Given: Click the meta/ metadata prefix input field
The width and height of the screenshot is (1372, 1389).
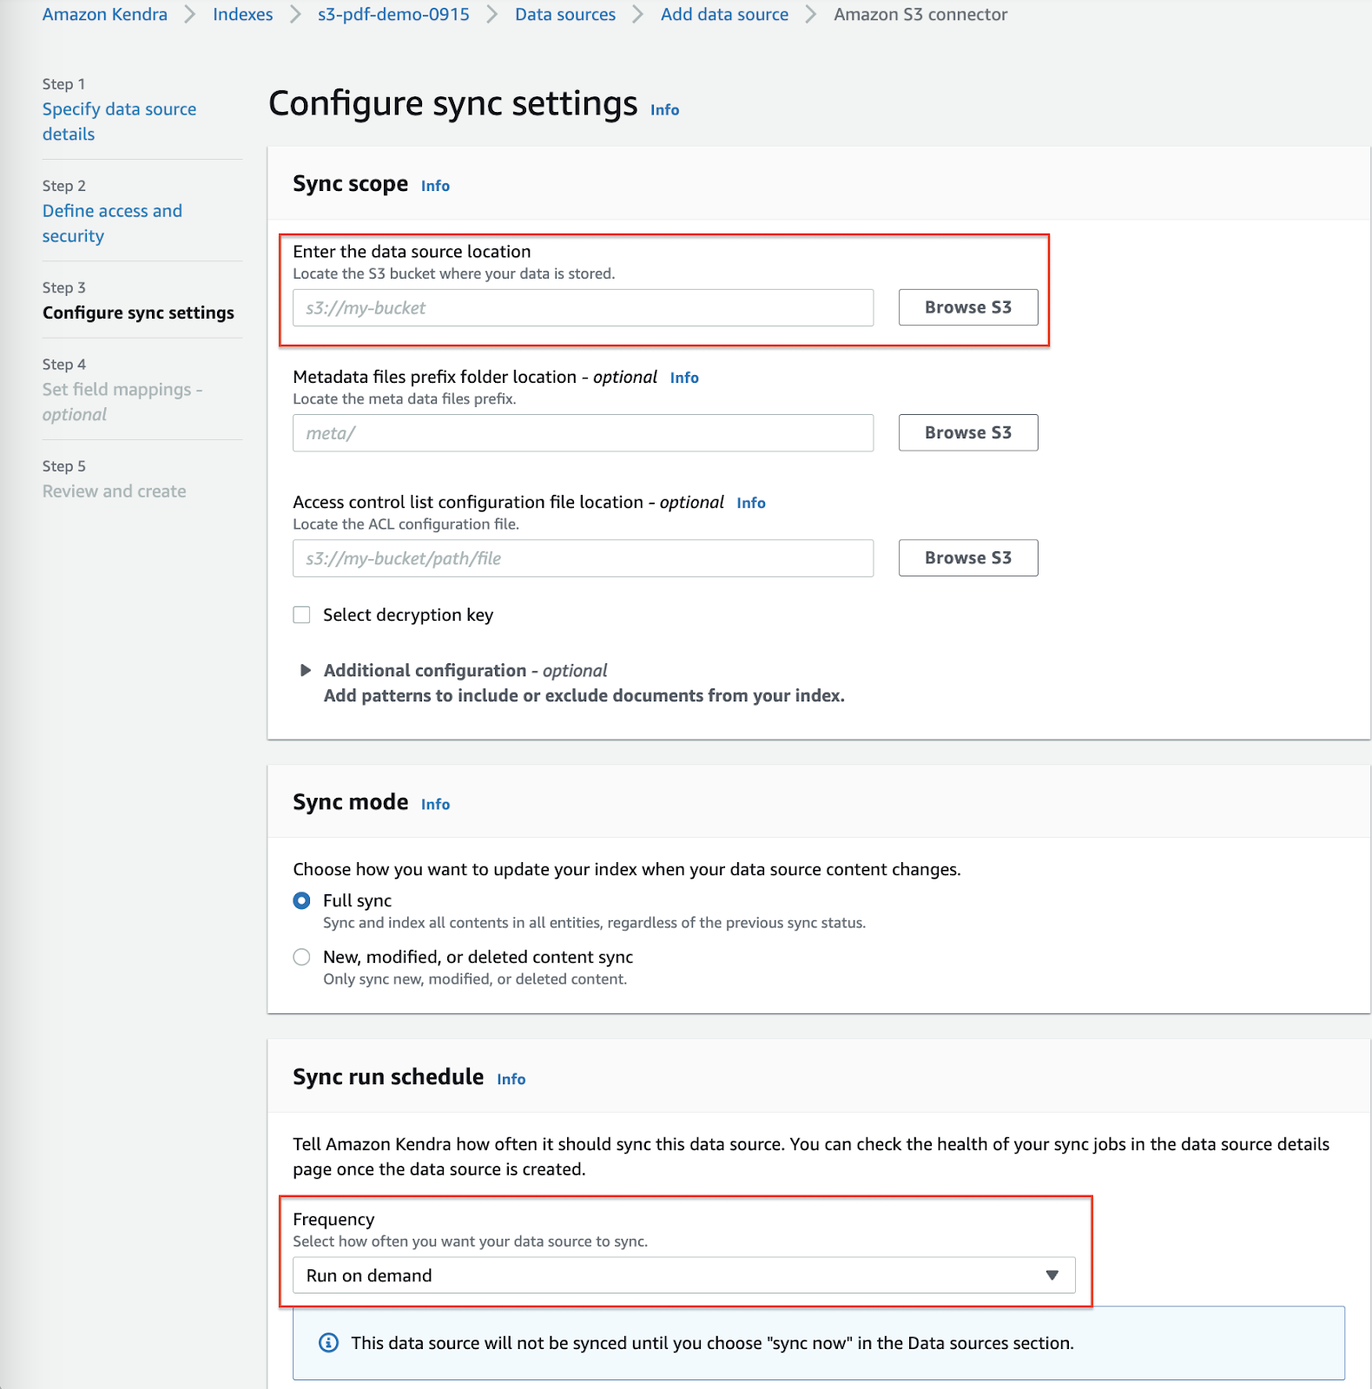Looking at the screenshot, I should click(583, 433).
